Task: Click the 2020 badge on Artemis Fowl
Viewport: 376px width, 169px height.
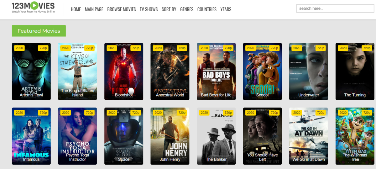Action: [x=19, y=48]
